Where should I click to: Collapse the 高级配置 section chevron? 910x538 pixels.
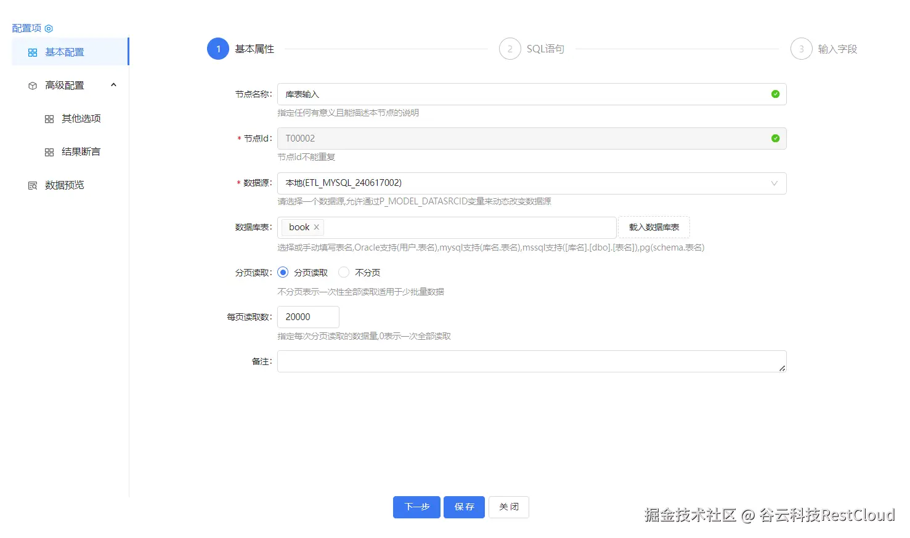click(x=113, y=85)
